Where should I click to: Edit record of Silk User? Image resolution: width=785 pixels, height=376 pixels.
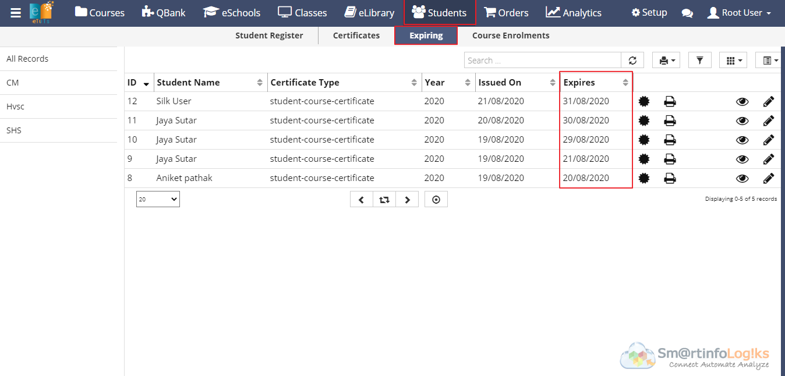pyautogui.click(x=769, y=101)
